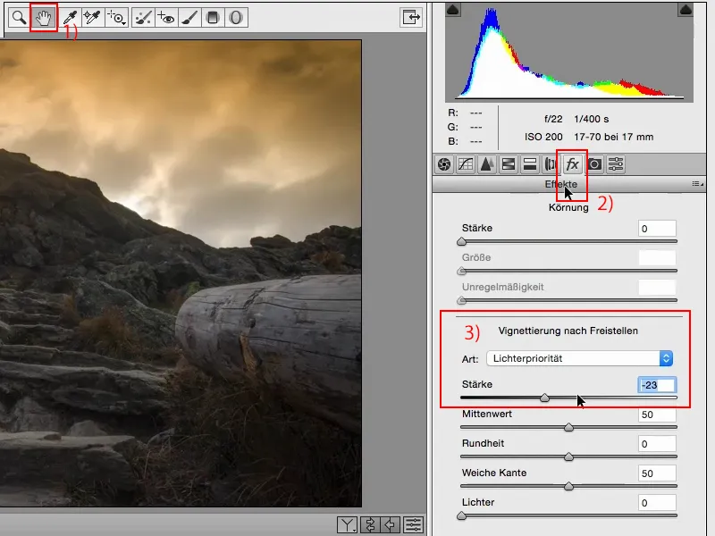Select the Zoom magnifier tool
The height and width of the screenshot is (536, 715).
pos(19,18)
